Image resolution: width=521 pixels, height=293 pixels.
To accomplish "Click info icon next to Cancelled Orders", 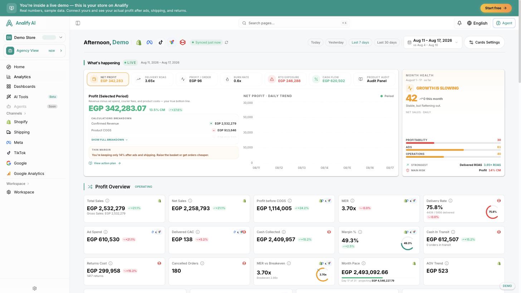I will [202, 263].
